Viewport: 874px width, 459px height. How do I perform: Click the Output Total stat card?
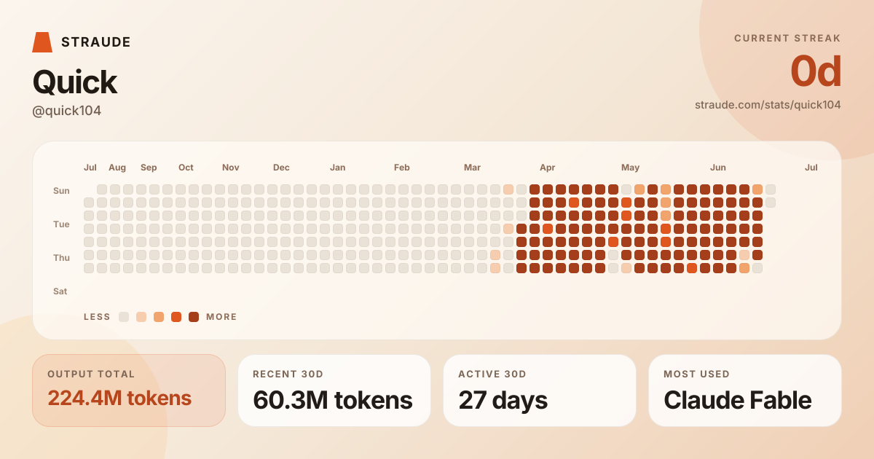pos(129,391)
